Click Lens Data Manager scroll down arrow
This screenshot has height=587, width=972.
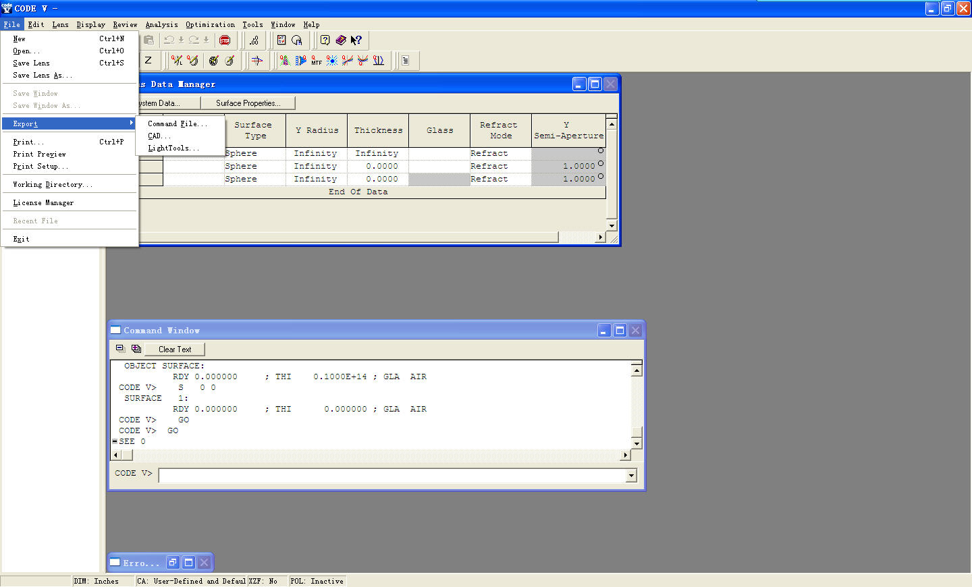612,225
